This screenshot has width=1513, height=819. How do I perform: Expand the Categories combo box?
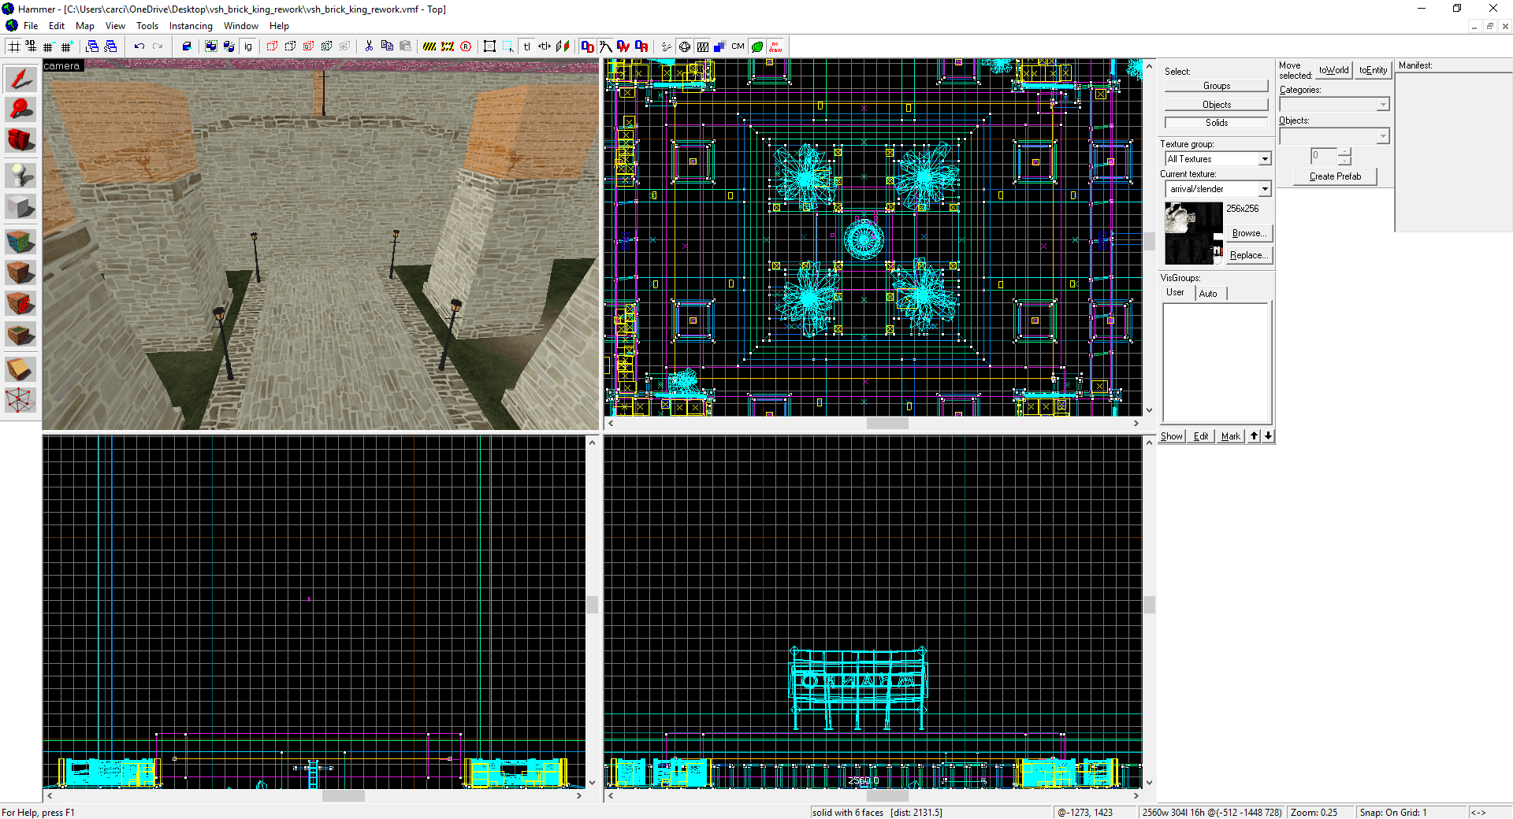coord(1382,105)
